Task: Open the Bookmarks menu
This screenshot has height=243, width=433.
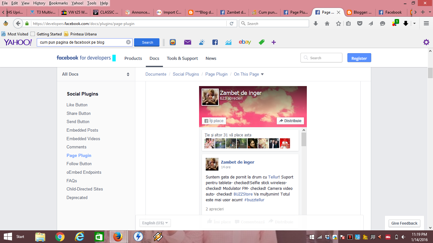Action: coord(59,3)
